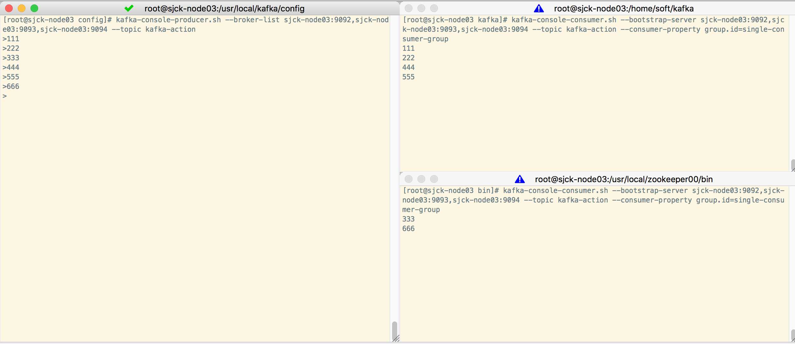
Task: Click scrollbar thumb of top consumer terminal
Action: [793, 164]
